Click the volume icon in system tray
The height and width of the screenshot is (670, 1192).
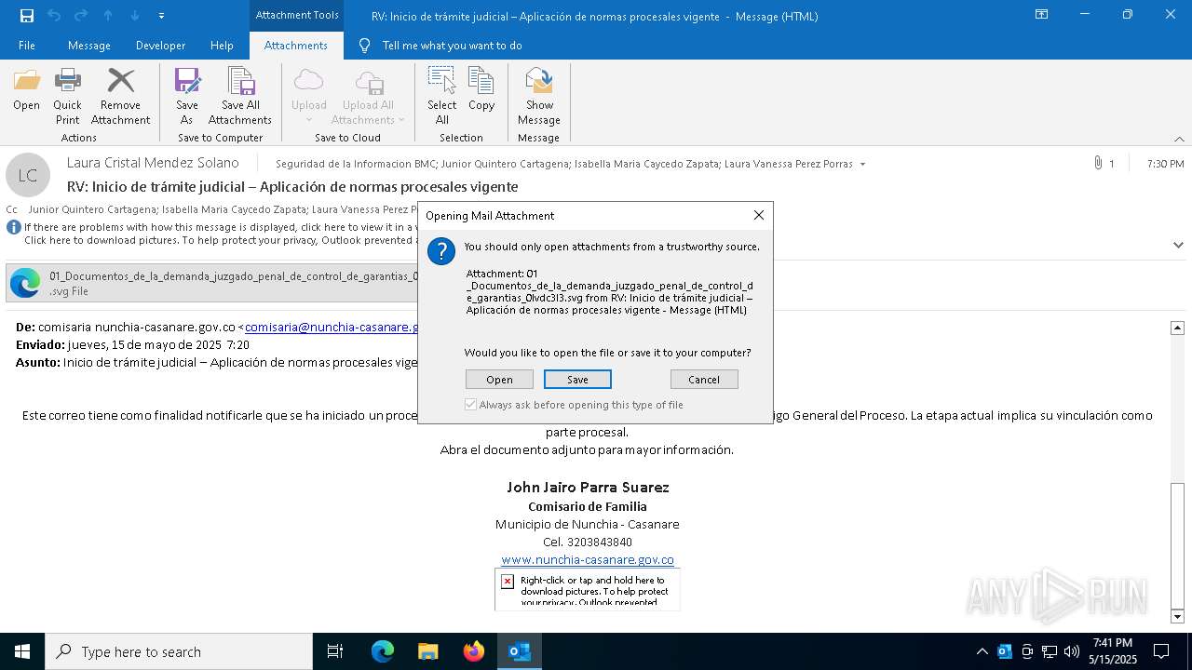coord(1072,651)
